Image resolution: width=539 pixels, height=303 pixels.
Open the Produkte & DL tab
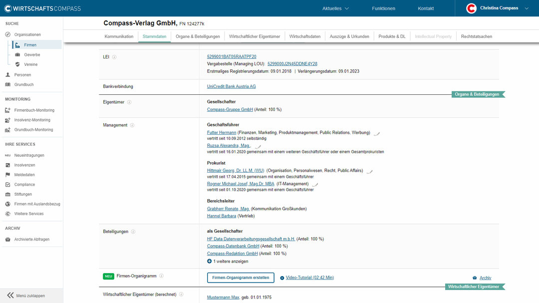pos(392,36)
